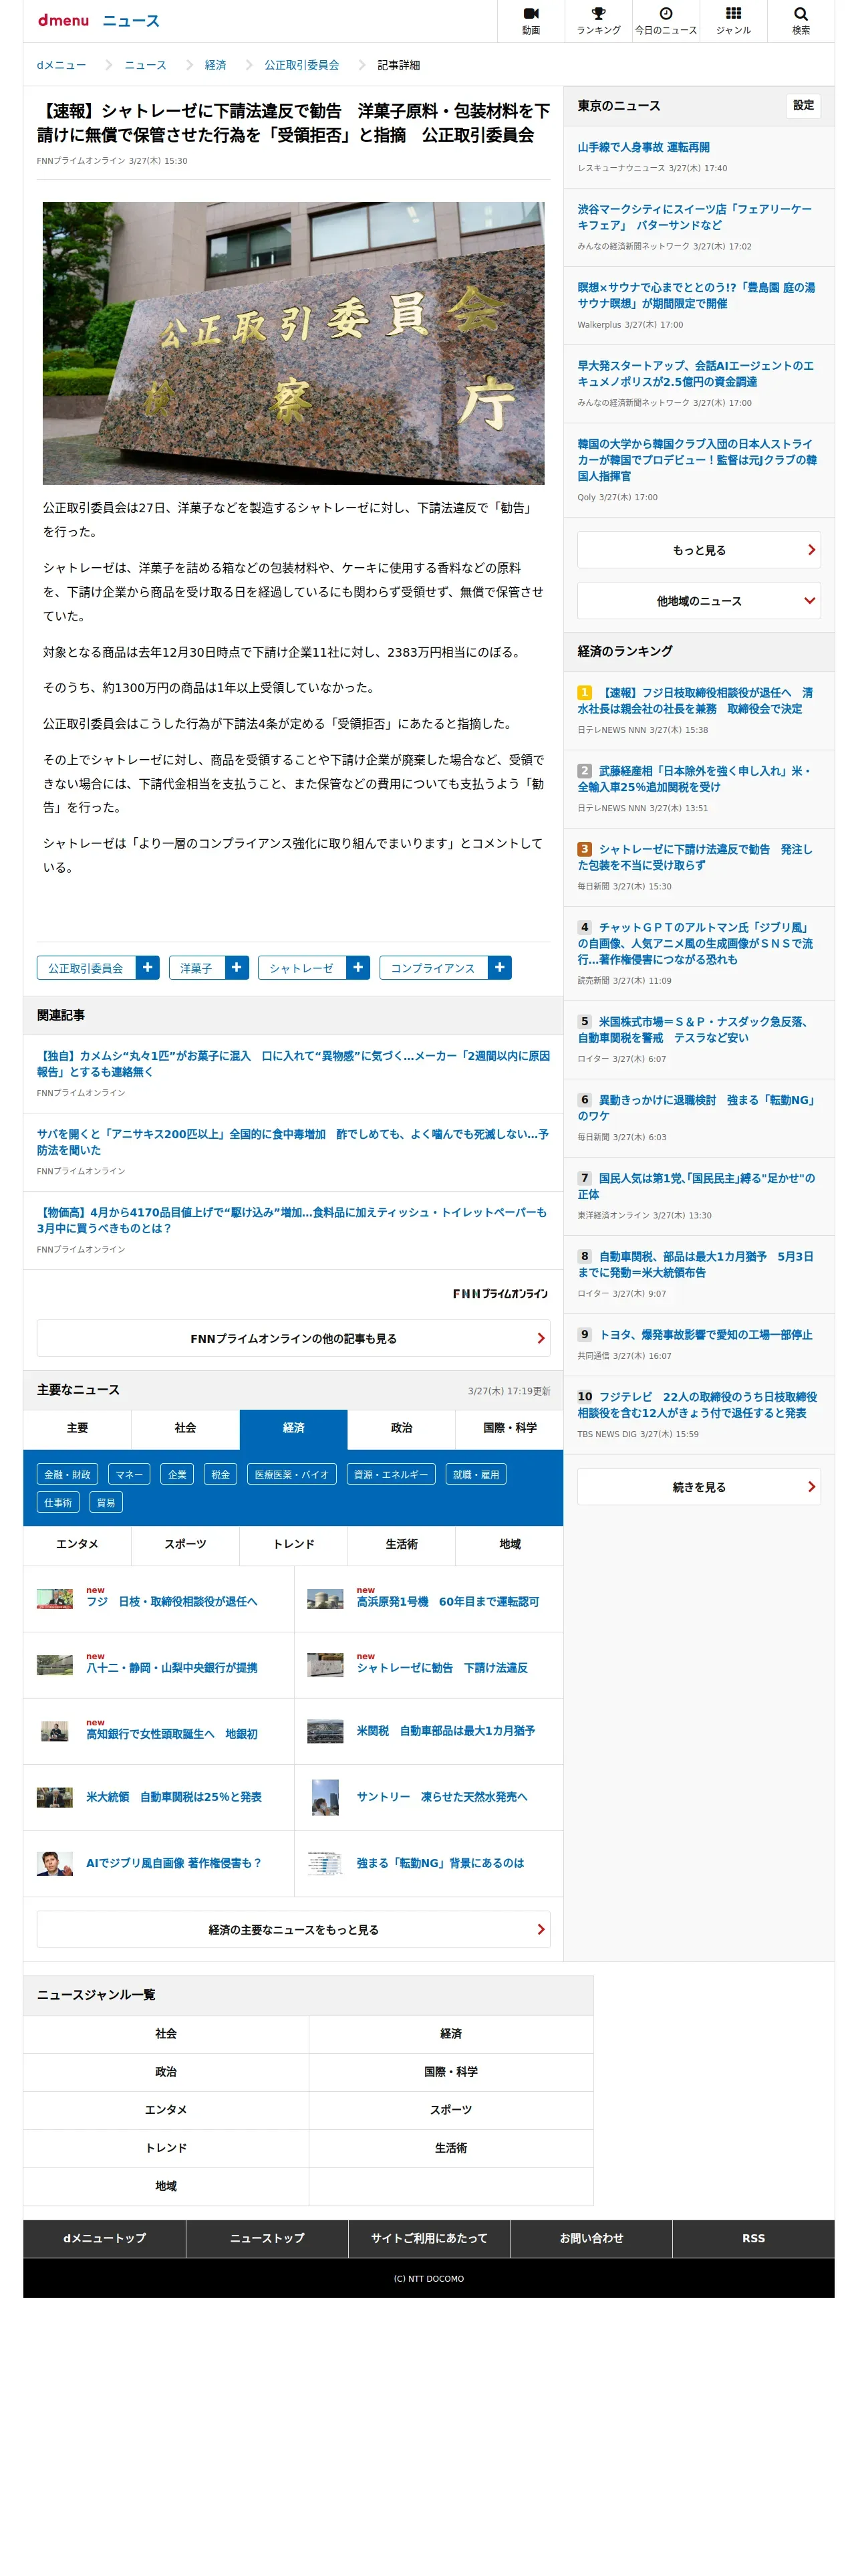
Task: Open サントリー 凍らせた天然水 thumbnail
Action: [x=325, y=1797]
